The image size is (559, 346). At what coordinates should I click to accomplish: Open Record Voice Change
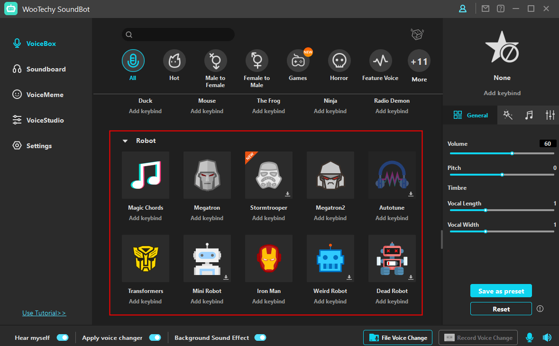(478, 337)
